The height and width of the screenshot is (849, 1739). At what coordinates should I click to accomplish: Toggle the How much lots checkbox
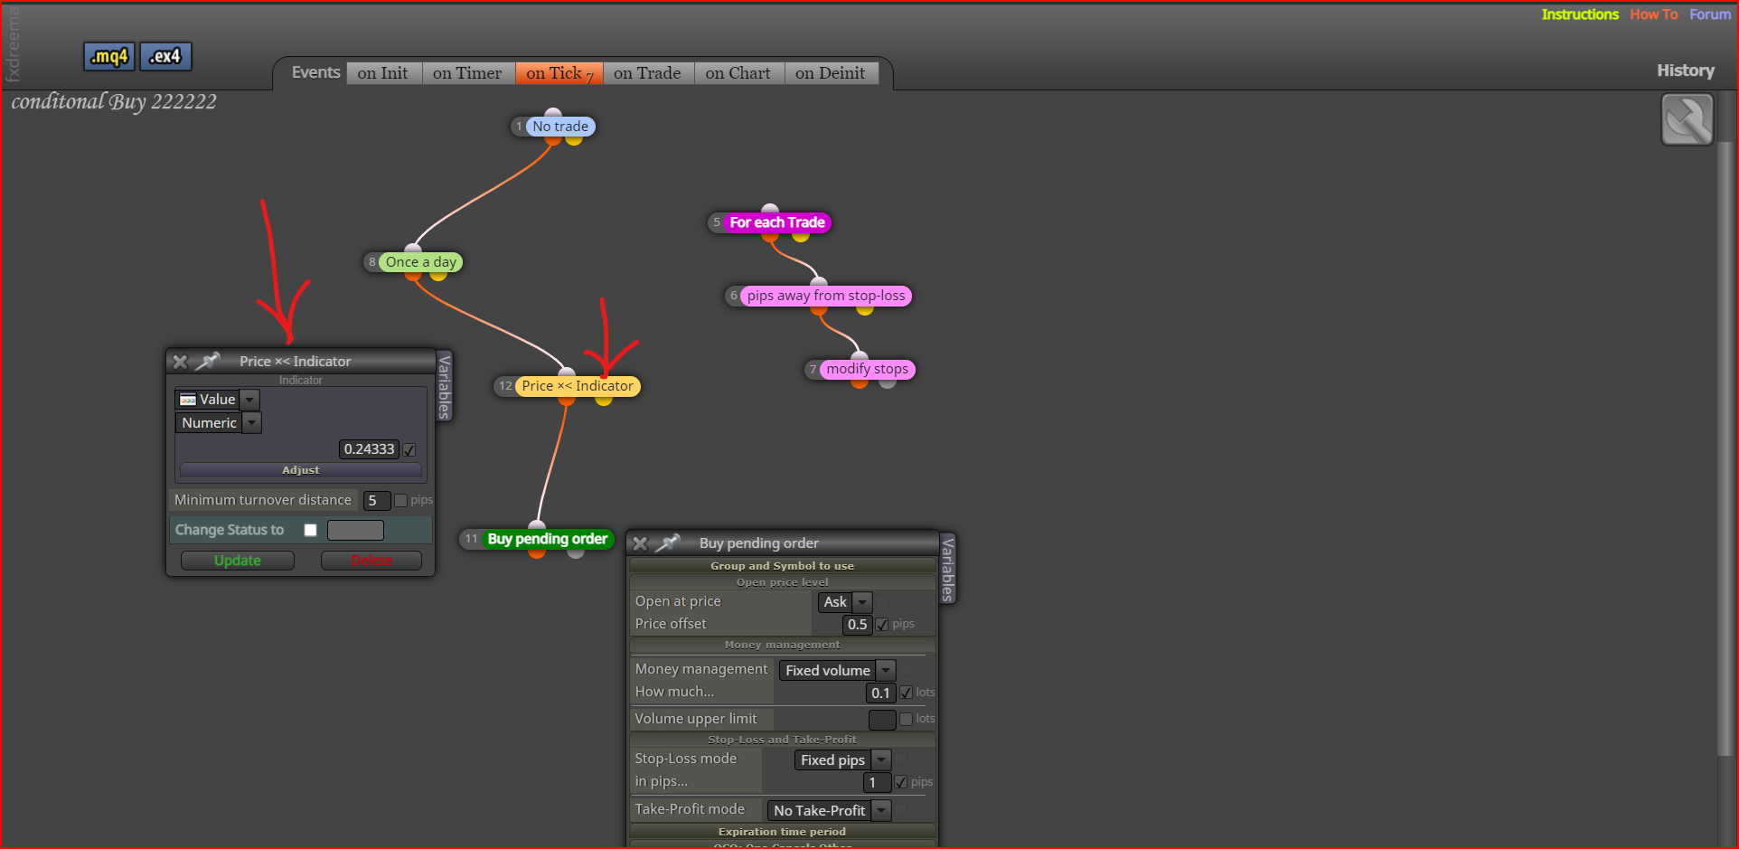click(x=906, y=693)
